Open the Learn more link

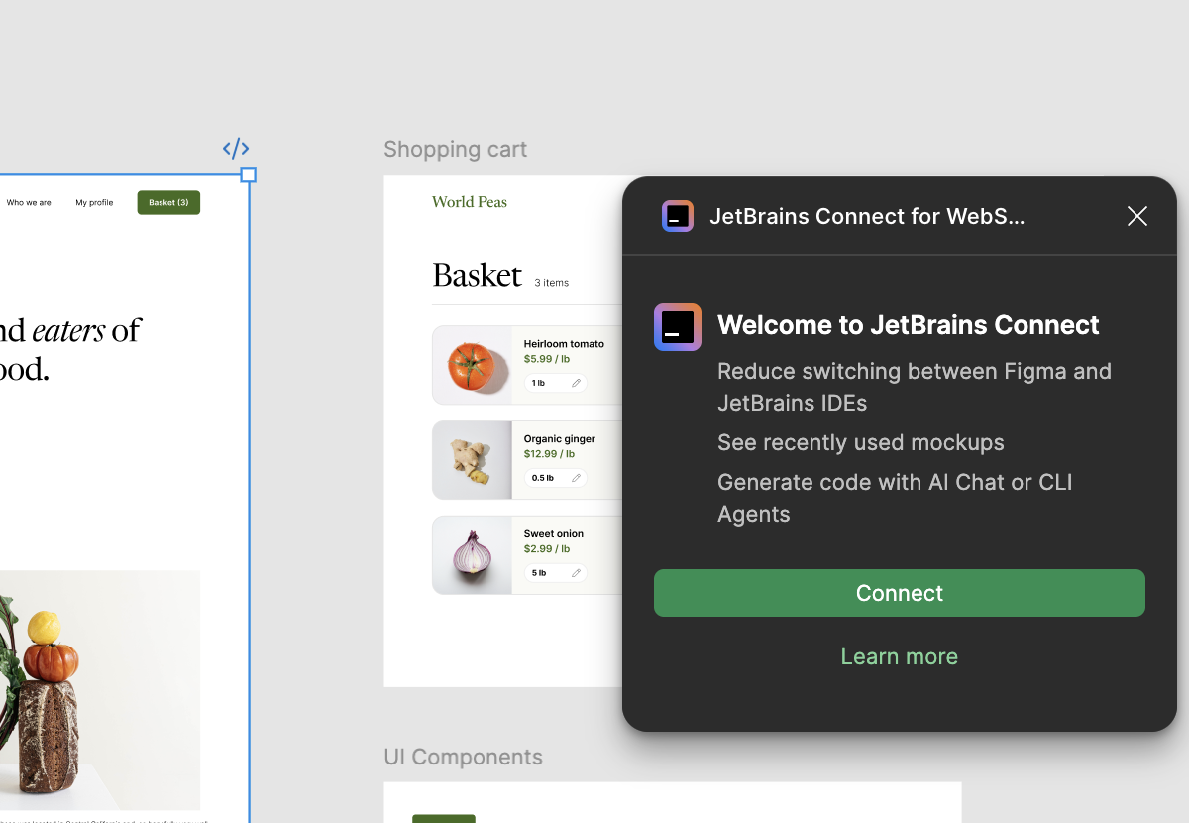tap(899, 656)
